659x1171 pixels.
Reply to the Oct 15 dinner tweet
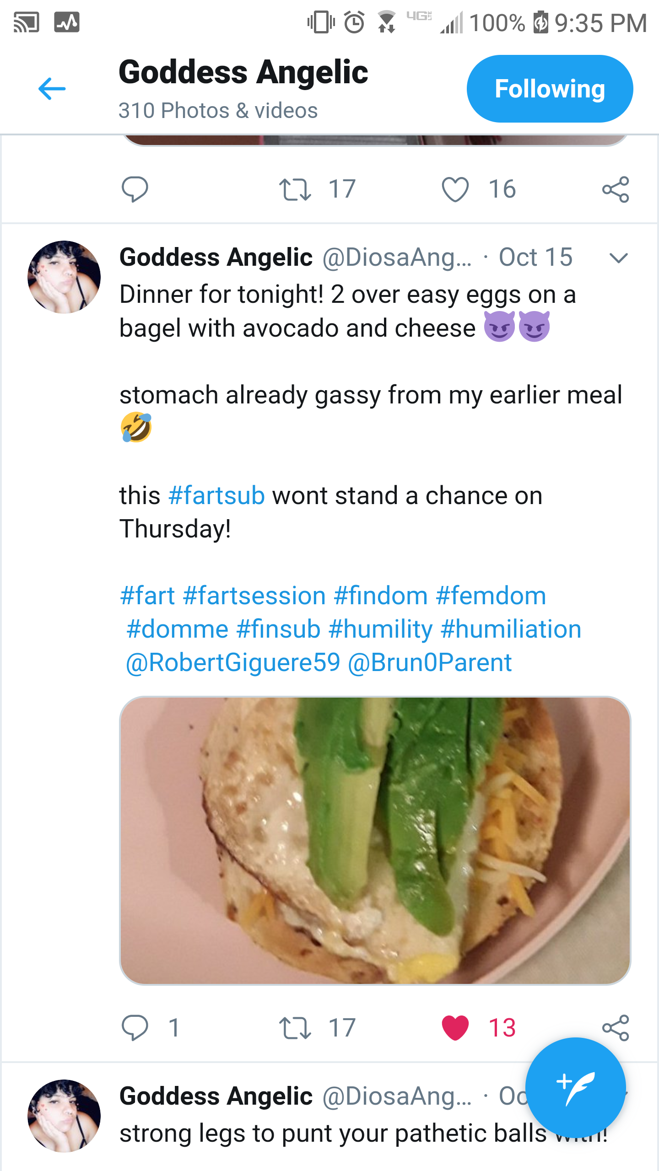pyautogui.click(x=135, y=1028)
